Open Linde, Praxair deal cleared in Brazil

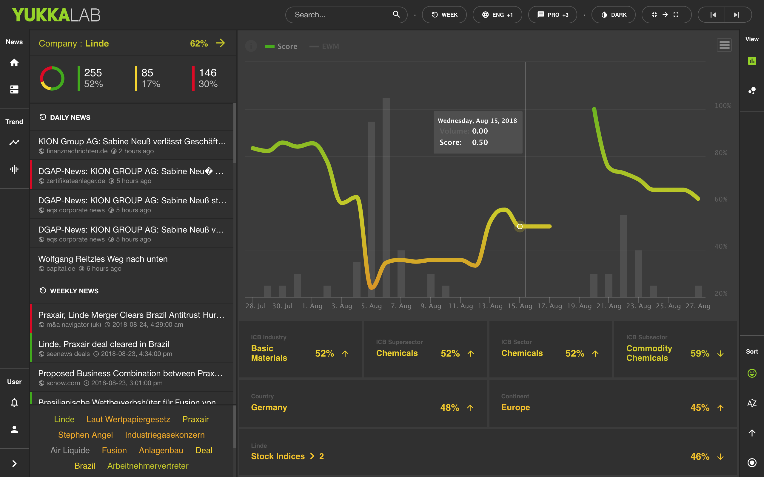(132, 348)
